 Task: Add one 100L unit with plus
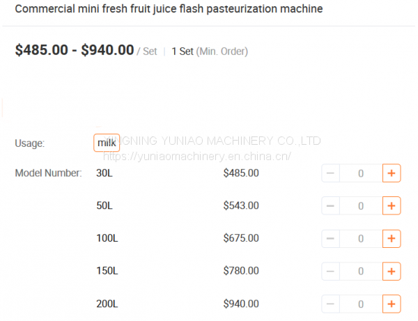(392, 239)
